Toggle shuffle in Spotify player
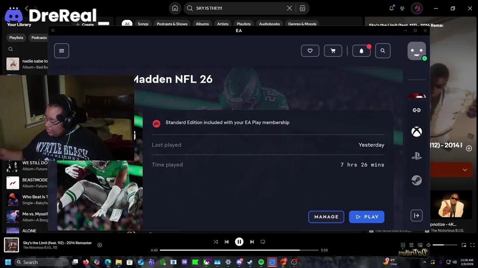Viewport: 478px width, 268px height. tap(216, 242)
